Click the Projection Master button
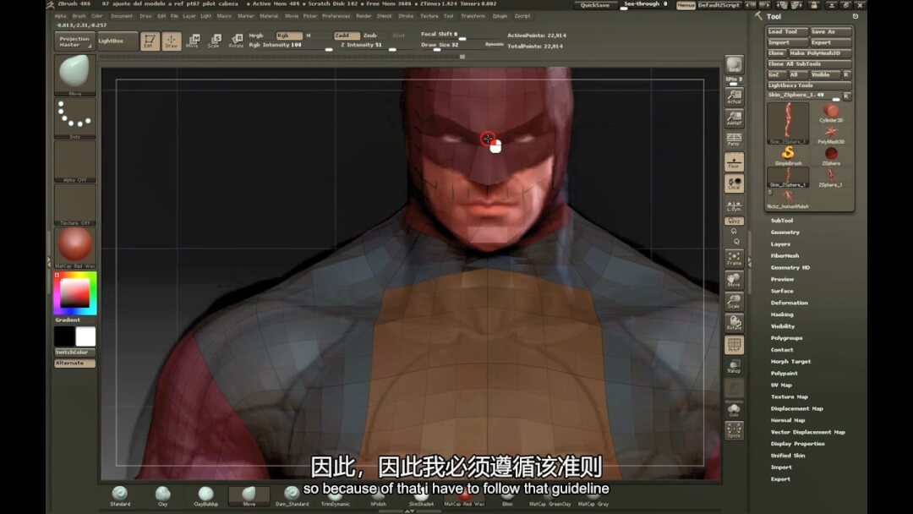The image size is (913, 514). (75, 41)
